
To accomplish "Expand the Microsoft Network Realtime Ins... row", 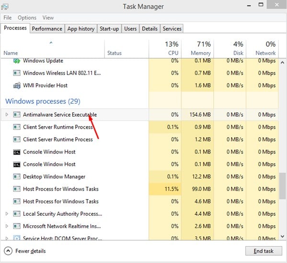I will point(7,226).
